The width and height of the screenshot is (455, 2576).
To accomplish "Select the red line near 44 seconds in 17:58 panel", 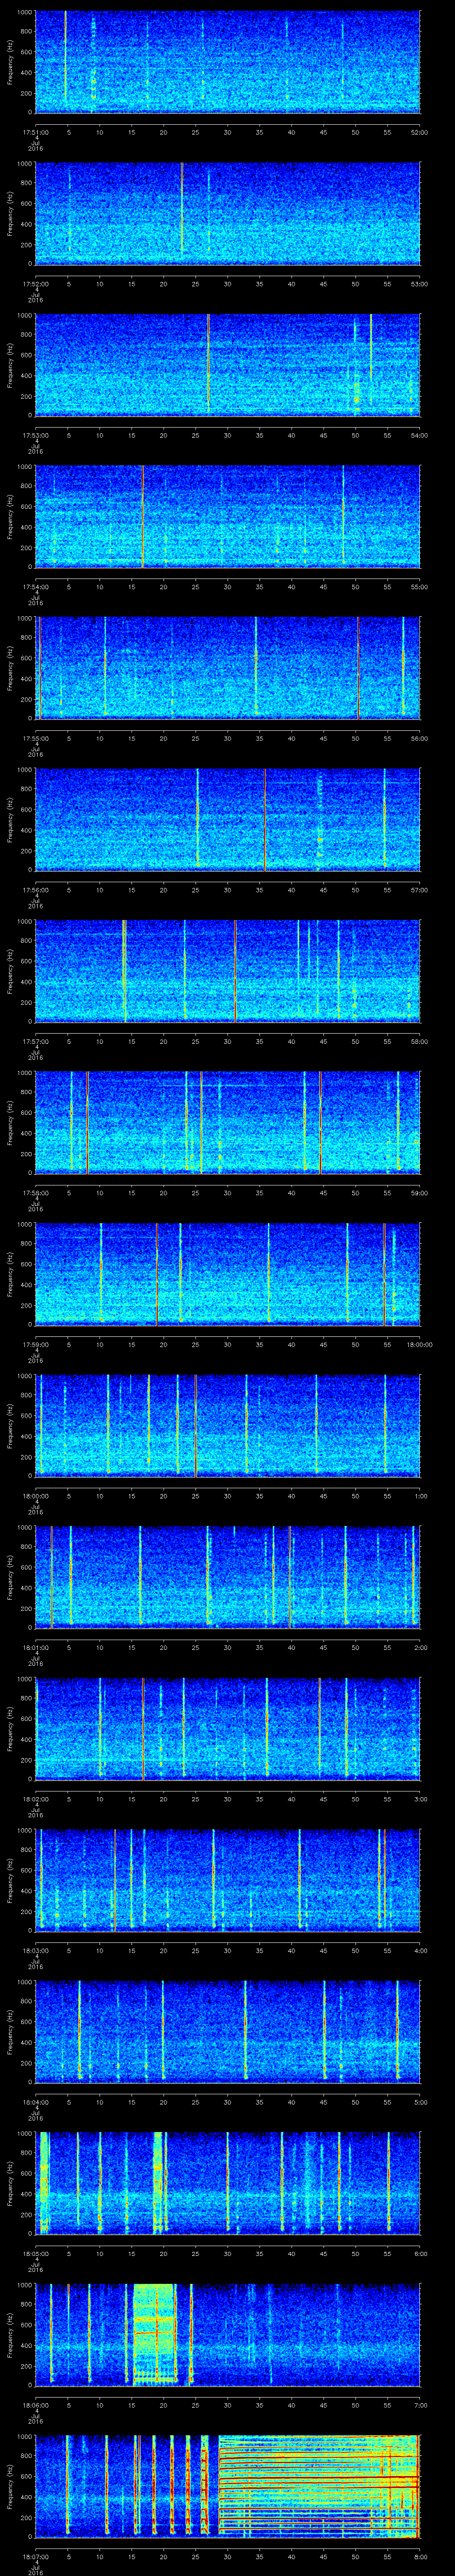I will [x=320, y=1122].
